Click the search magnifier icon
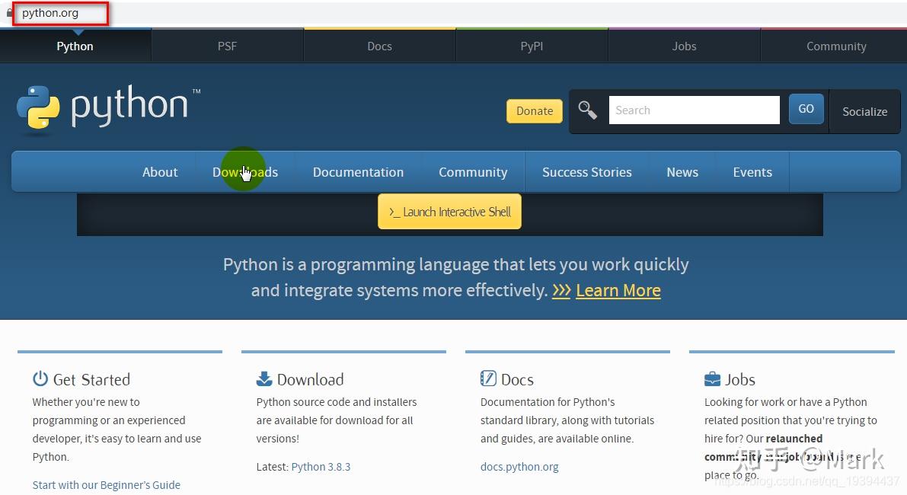The width and height of the screenshot is (907, 495). click(x=587, y=110)
